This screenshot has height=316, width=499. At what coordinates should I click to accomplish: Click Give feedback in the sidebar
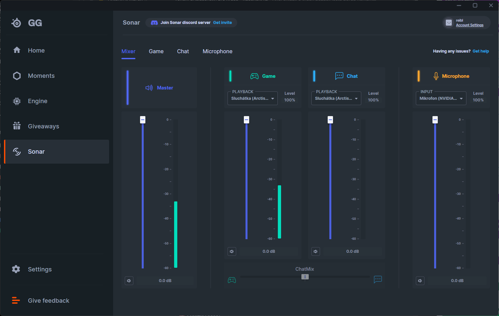pos(57,301)
